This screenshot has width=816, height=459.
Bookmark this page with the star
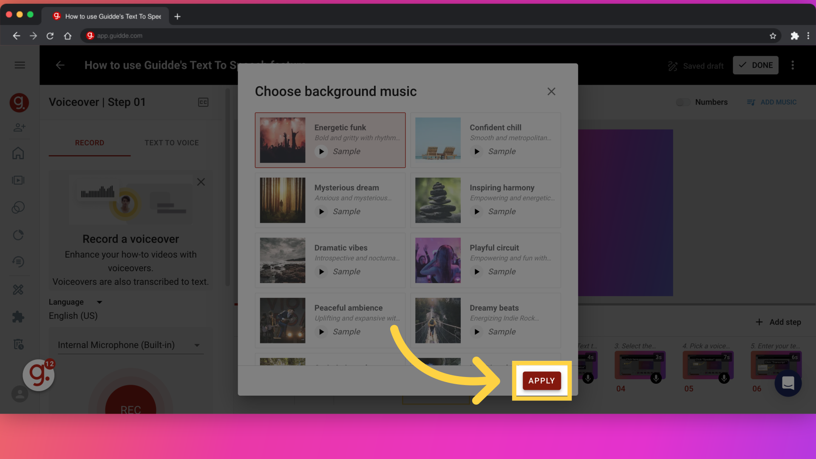773,36
